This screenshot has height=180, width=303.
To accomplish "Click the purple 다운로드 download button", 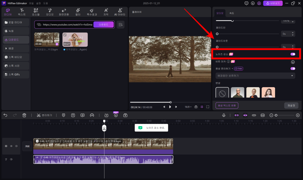I will (x=104, y=24).
